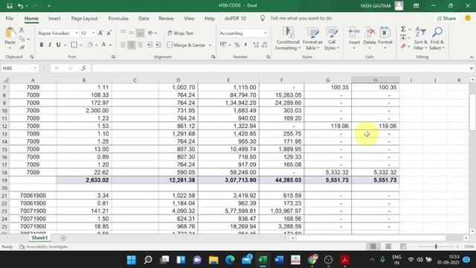Select the Sheet1 tab
476x268 pixels.
[x=39, y=238]
